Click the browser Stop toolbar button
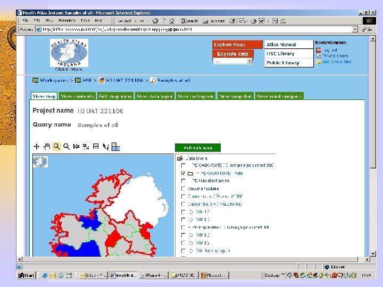This screenshot has height=287, width=383. 155,21
